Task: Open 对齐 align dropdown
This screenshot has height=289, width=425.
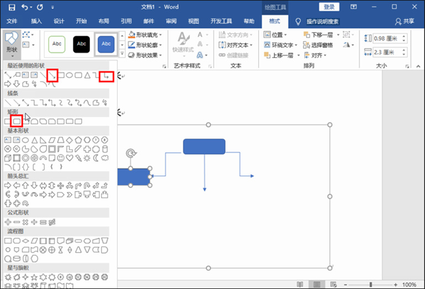Action: pos(315,55)
